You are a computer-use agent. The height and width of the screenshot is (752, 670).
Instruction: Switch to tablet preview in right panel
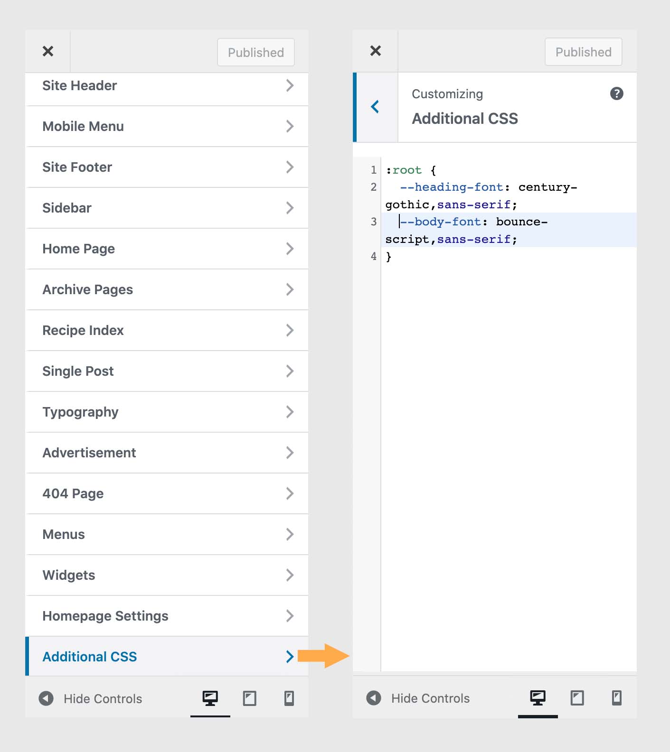577,698
